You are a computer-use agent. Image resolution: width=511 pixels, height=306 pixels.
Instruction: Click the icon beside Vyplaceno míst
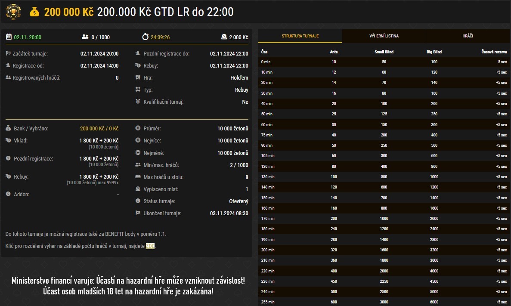tap(138, 189)
